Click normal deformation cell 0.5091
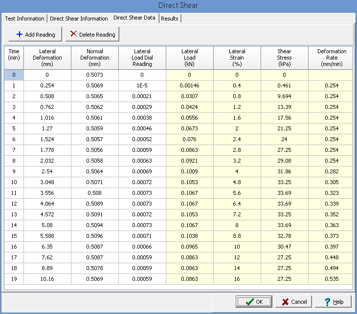Viewport: 357px width, 314px height. click(x=95, y=214)
